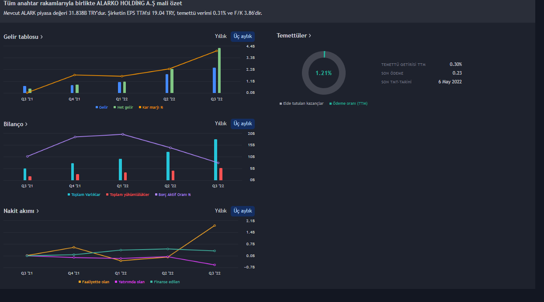Click the Yatırımda olan legend entry
Image resolution: width=544 pixels, height=302 pixels.
[x=130, y=282]
